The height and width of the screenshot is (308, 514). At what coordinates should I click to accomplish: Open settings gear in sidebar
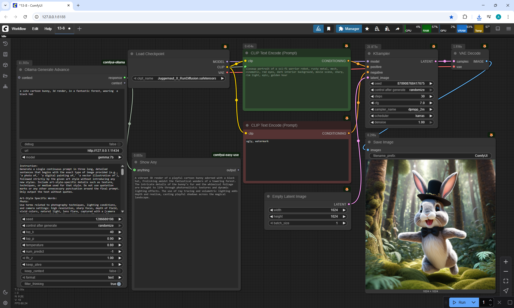click(5, 303)
